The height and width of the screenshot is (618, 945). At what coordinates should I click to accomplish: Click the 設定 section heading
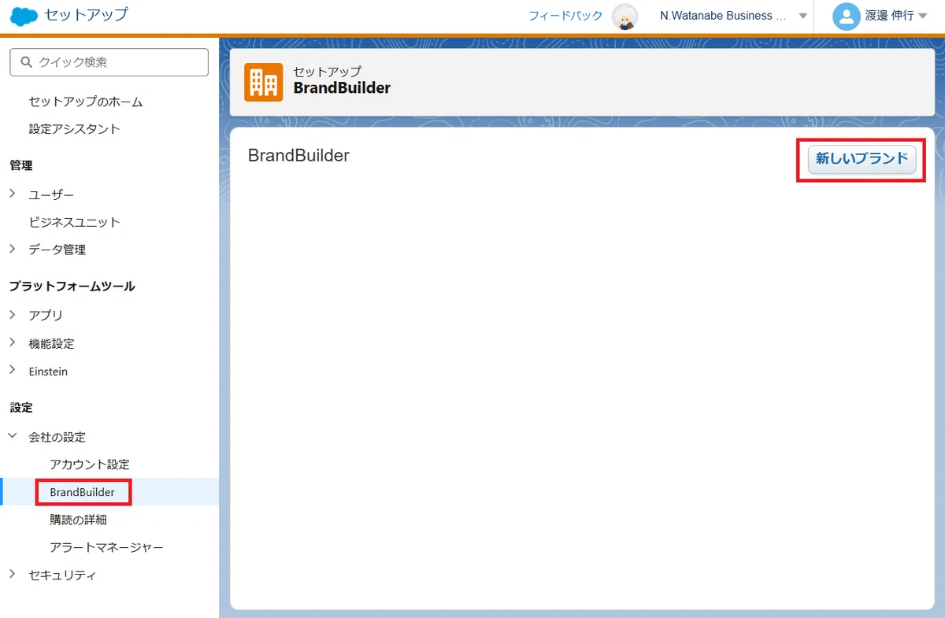tap(21, 408)
